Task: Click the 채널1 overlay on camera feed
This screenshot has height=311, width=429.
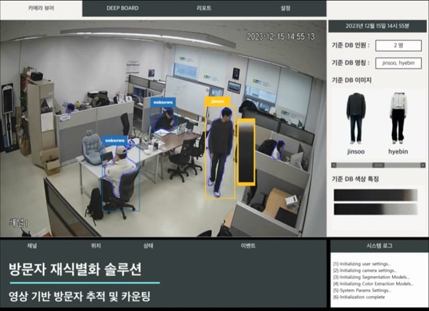Action: click(19, 223)
